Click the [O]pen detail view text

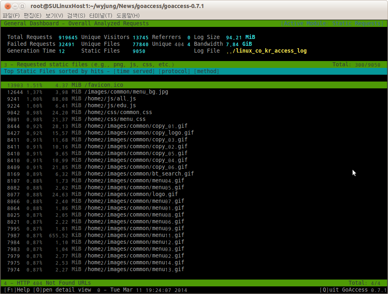point(62,290)
